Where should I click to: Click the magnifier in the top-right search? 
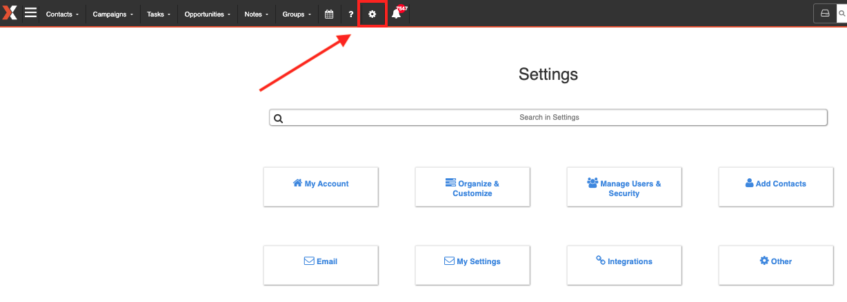[842, 13]
